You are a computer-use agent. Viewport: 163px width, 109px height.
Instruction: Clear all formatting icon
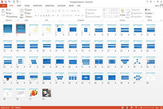point(59,11)
